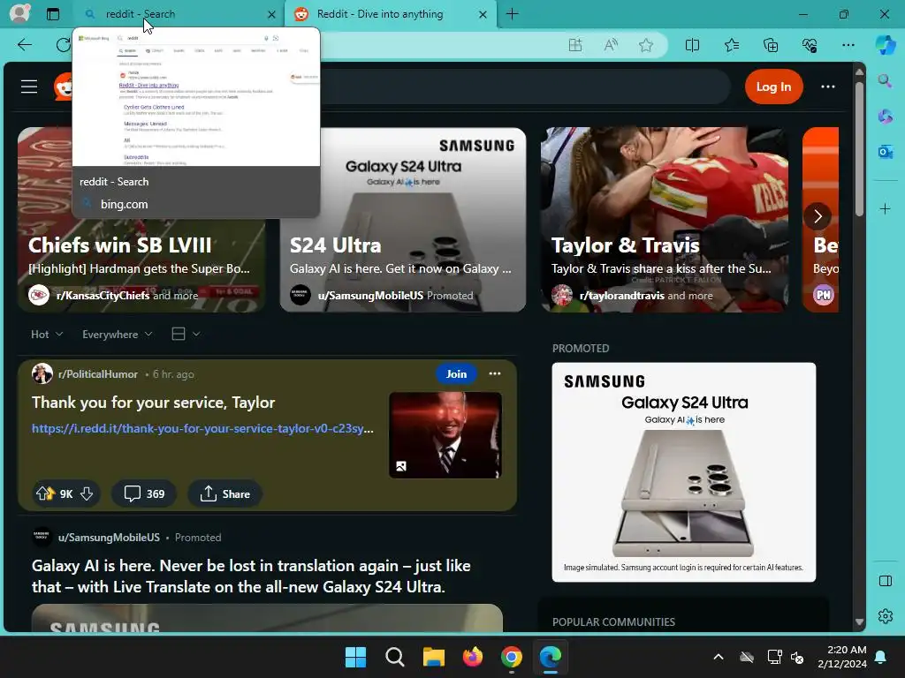Launch Firefox from the taskbar
The height and width of the screenshot is (678, 905).
(473, 657)
